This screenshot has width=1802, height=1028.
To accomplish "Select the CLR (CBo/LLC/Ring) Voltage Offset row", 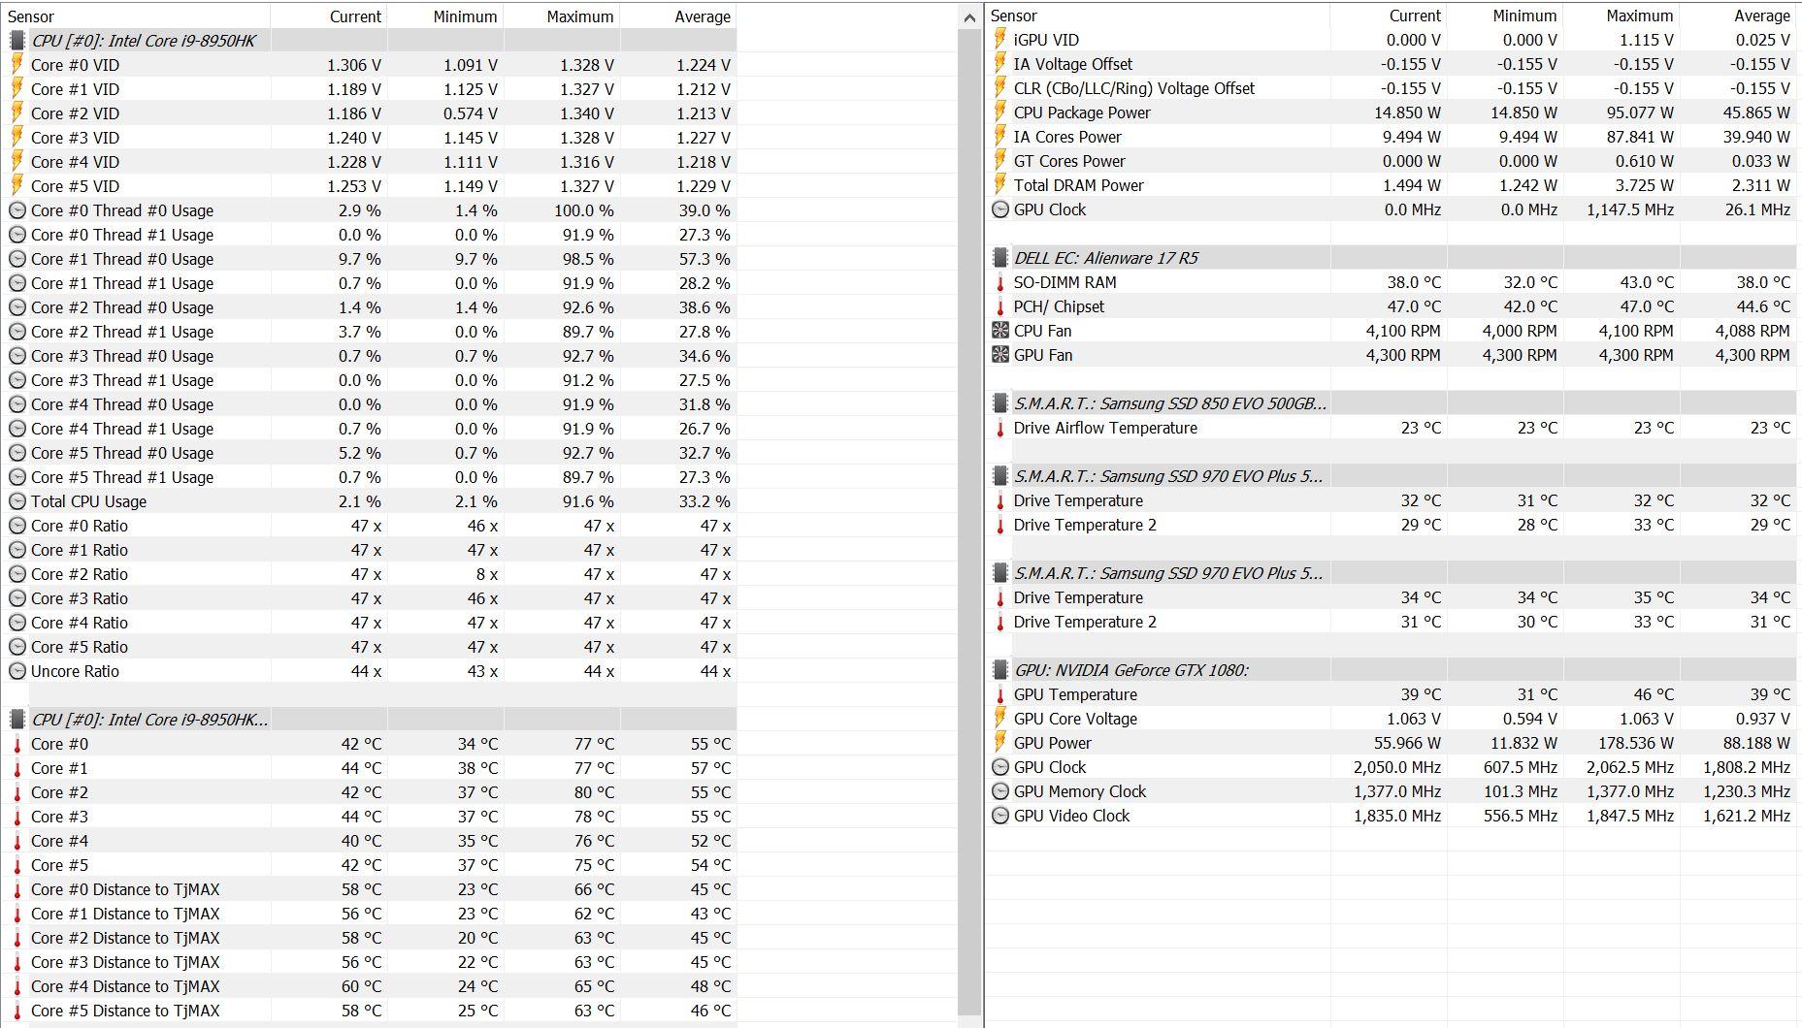I will tap(1392, 88).
